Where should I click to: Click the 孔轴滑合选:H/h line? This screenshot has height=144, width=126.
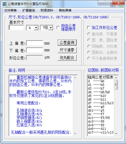coord(29,114)
